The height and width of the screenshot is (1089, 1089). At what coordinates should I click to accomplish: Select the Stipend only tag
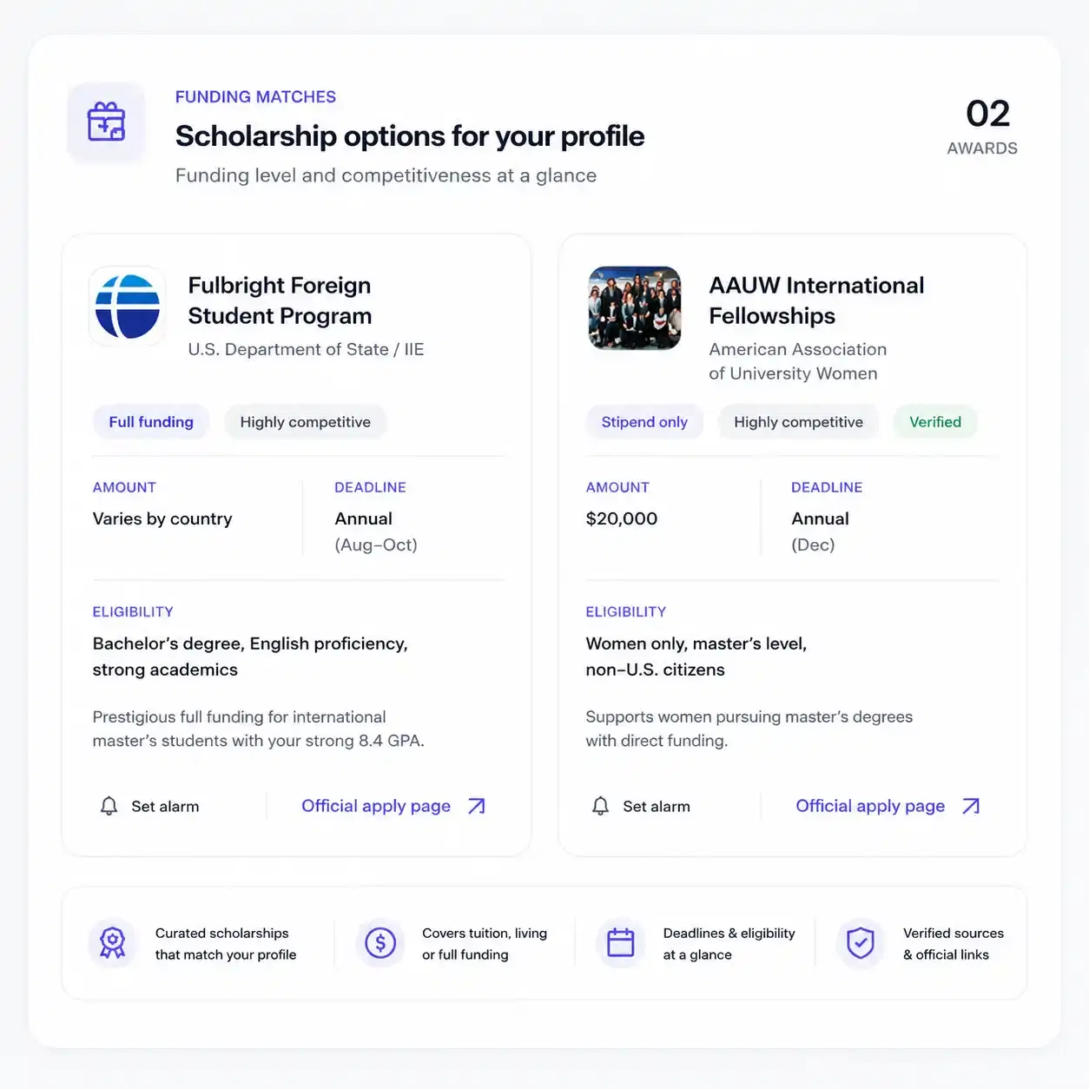[x=644, y=422]
